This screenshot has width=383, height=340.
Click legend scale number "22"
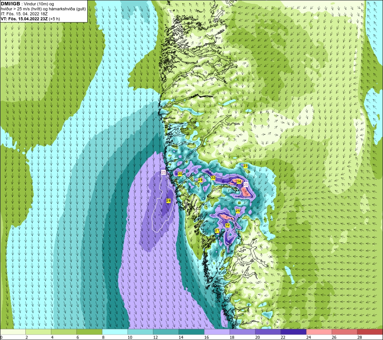coord(283,337)
